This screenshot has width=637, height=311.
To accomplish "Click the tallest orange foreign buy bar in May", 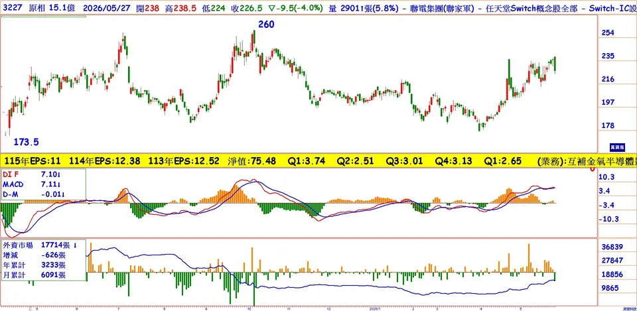I will [x=529, y=258].
